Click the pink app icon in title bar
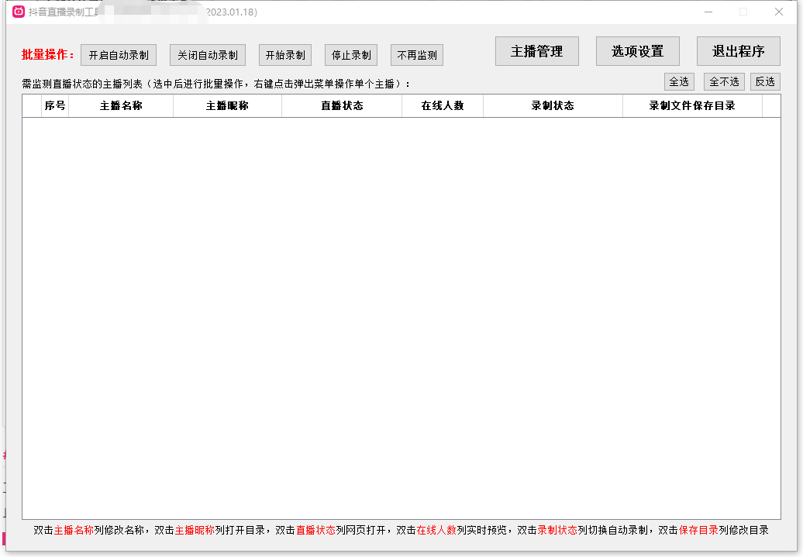 (19, 12)
